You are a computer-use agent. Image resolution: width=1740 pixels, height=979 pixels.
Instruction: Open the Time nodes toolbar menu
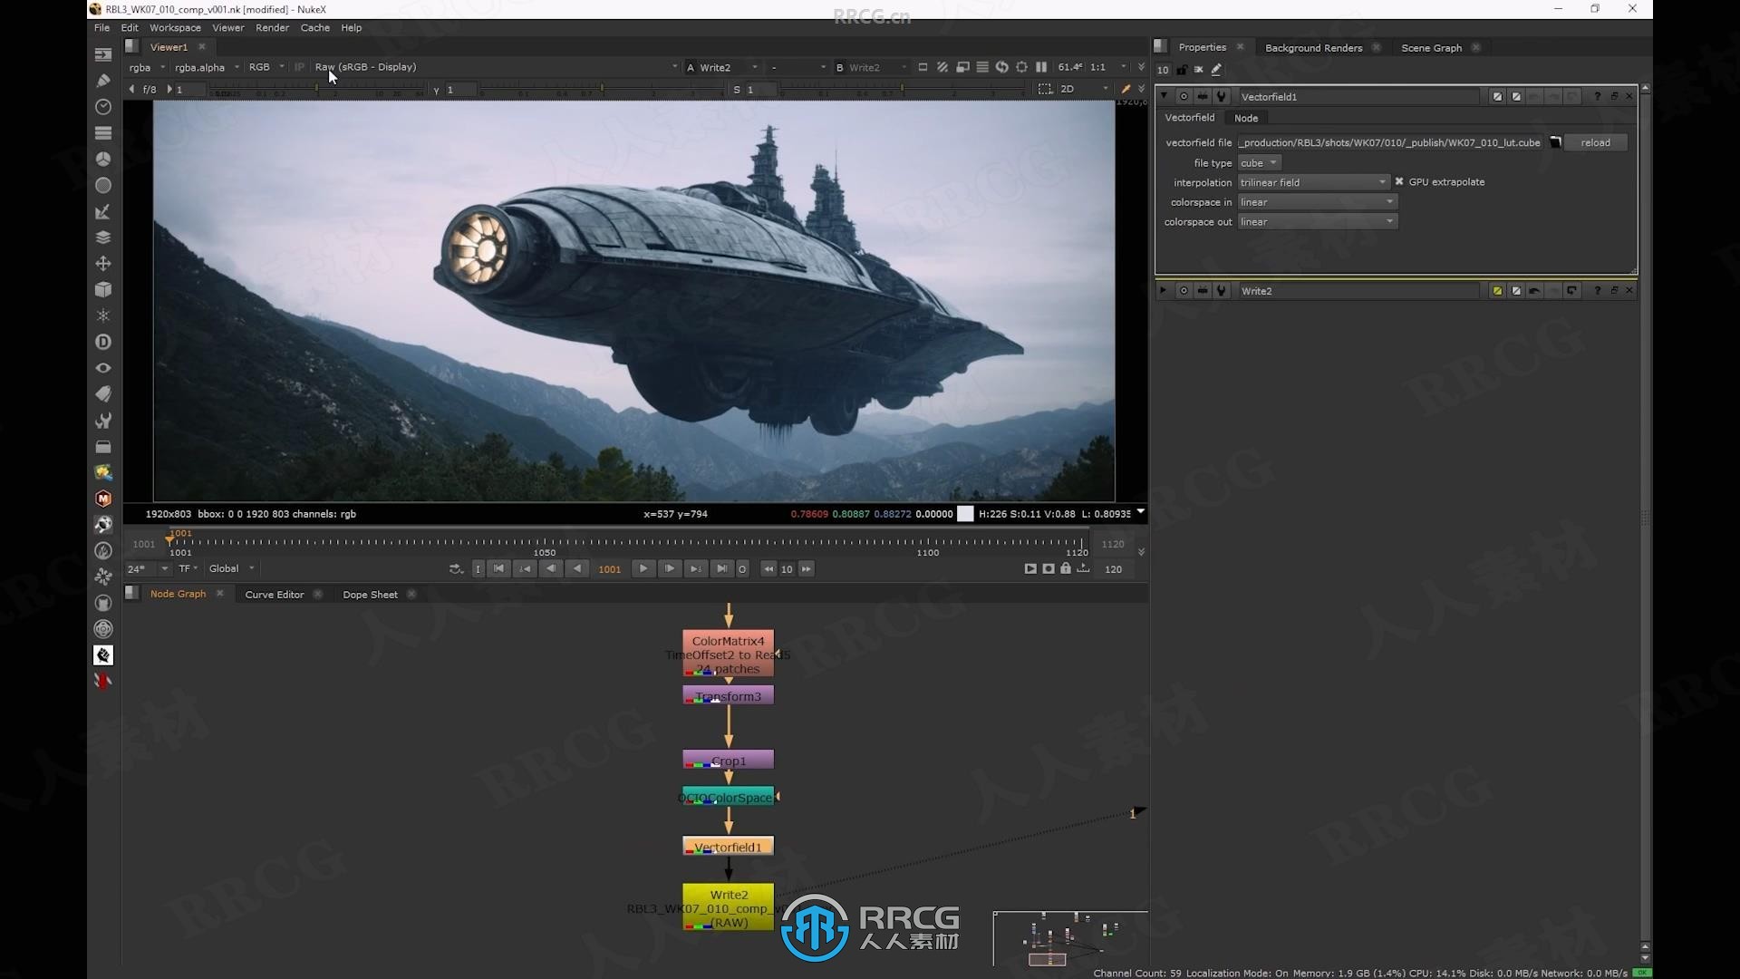103,107
